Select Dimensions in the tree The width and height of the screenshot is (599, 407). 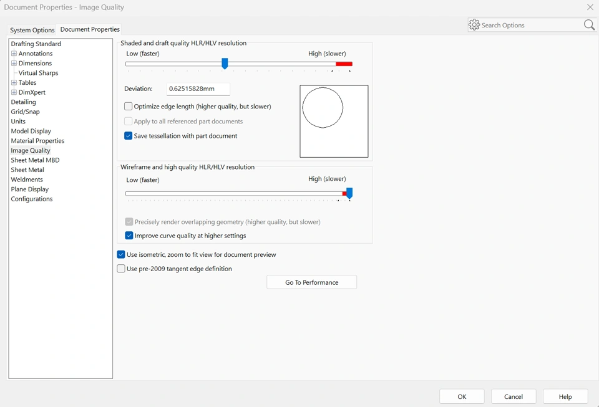click(x=35, y=63)
